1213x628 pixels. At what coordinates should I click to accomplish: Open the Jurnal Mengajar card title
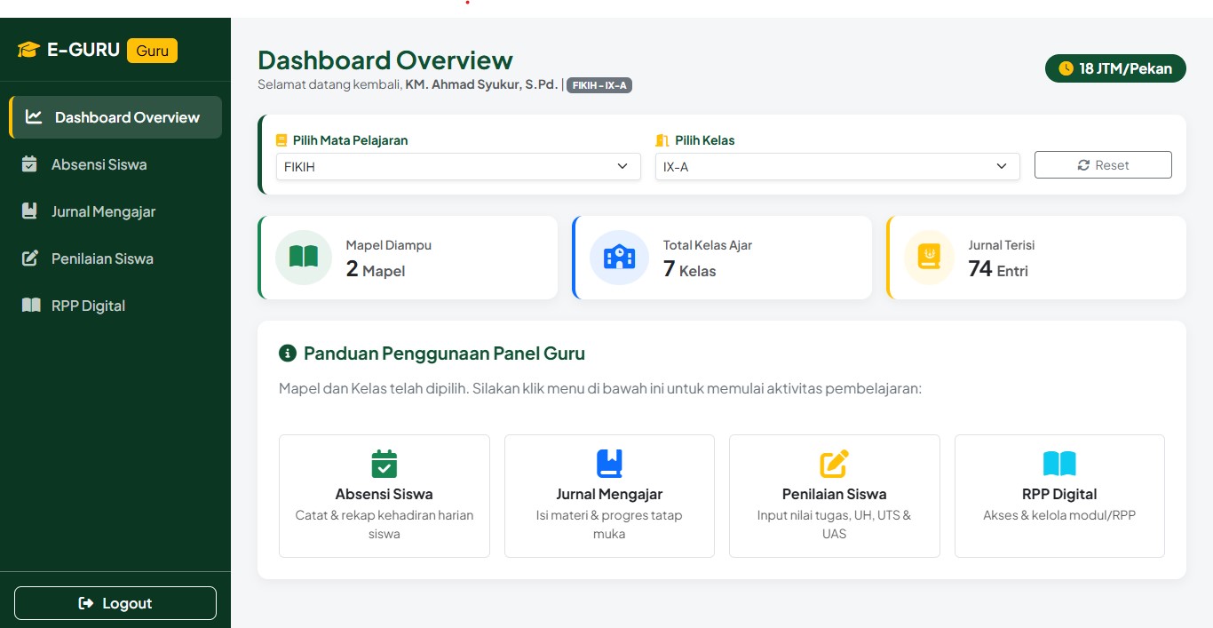[x=609, y=494]
